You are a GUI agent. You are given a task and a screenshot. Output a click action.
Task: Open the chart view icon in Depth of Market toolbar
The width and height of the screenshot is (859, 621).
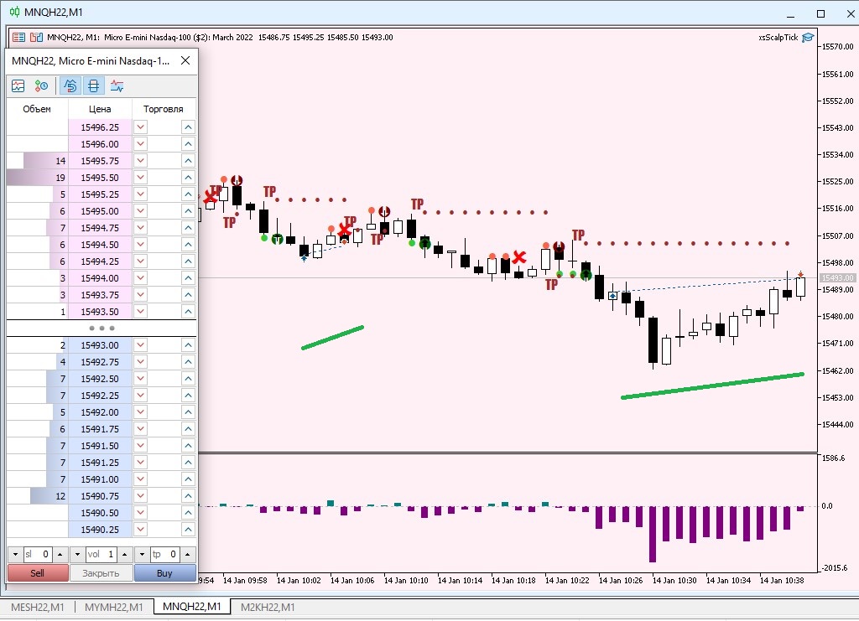18,85
